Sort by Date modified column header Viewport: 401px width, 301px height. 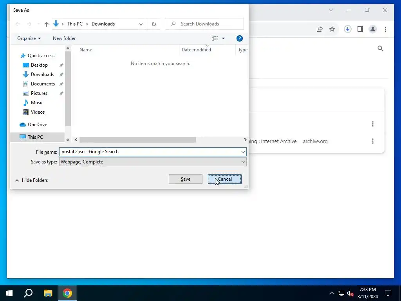click(196, 50)
